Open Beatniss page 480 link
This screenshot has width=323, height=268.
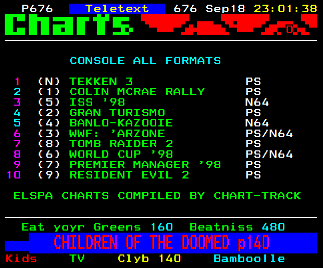coord(237,227)
